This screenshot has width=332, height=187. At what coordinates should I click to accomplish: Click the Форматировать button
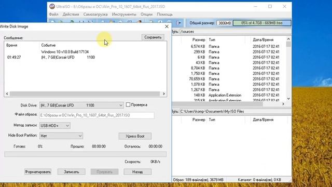point(38,172)
